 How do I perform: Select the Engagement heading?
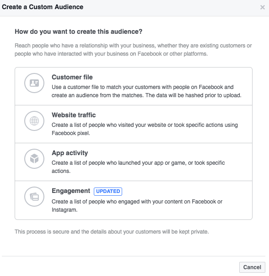71,191
